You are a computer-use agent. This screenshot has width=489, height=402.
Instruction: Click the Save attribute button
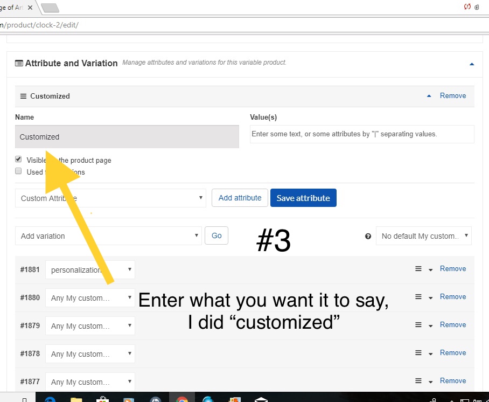click(x=303, y=198)
